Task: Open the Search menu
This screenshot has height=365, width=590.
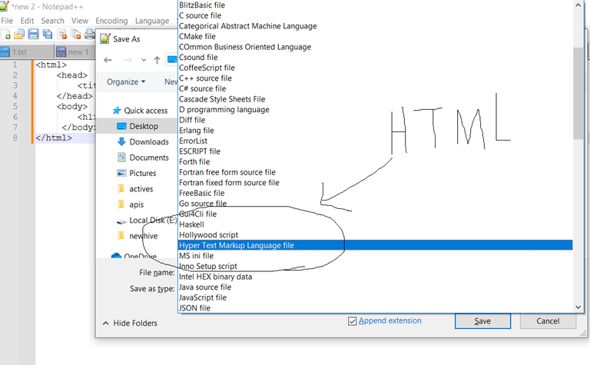Action: point(53,21)
